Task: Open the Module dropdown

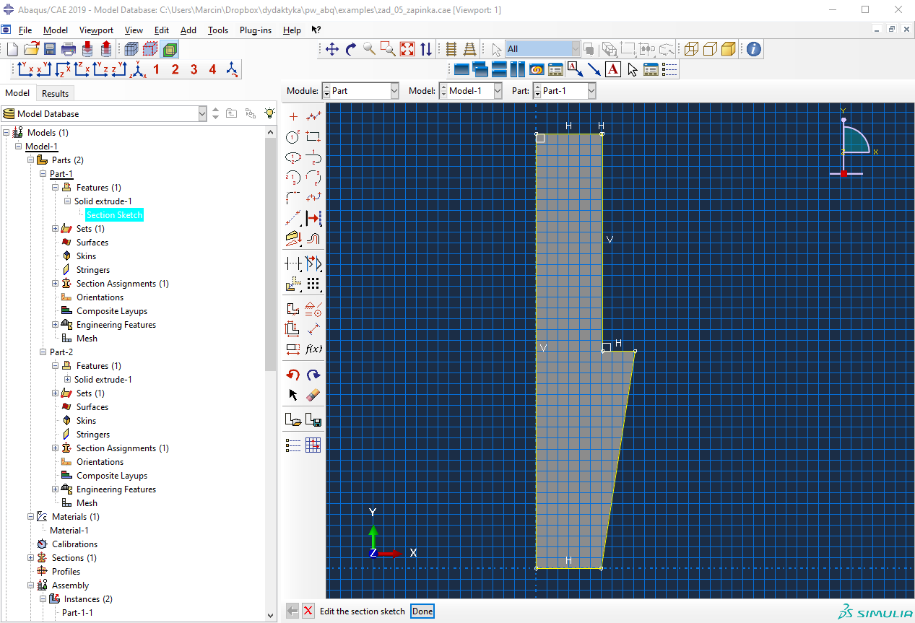Action: [394, 91]
